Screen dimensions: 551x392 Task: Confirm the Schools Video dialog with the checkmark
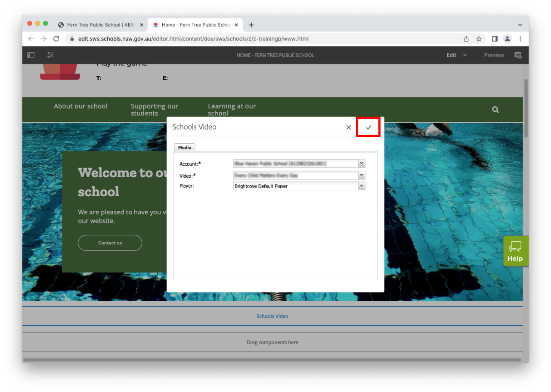coord(368,127)
